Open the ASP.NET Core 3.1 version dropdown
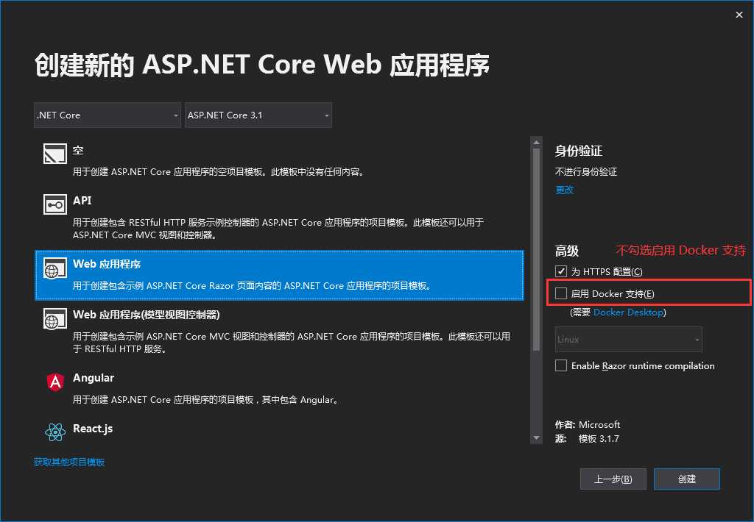The height and width of the screenshot is (522, 754). tap(258, 115)
